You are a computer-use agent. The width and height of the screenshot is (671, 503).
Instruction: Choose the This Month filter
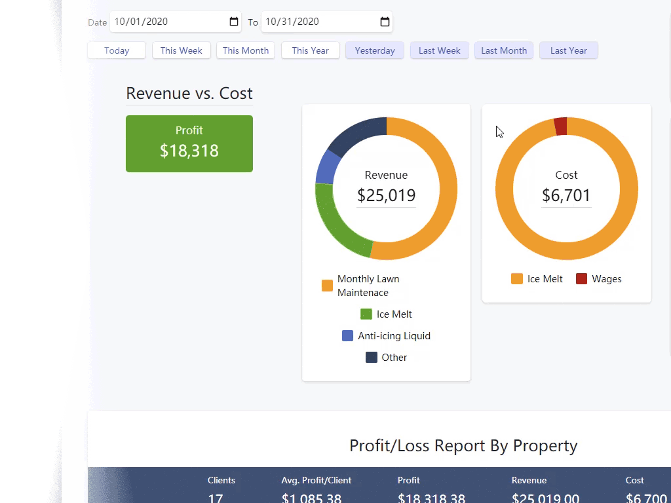click(x=246, y=50)
